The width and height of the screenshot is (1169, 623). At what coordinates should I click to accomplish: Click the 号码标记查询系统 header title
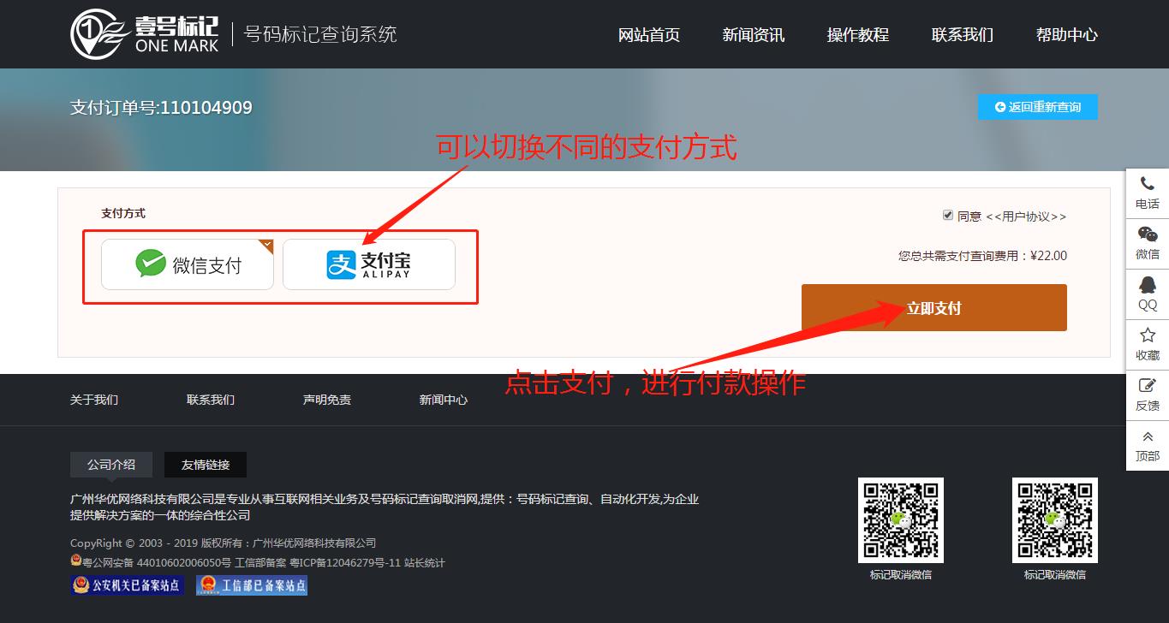[320, 35]
